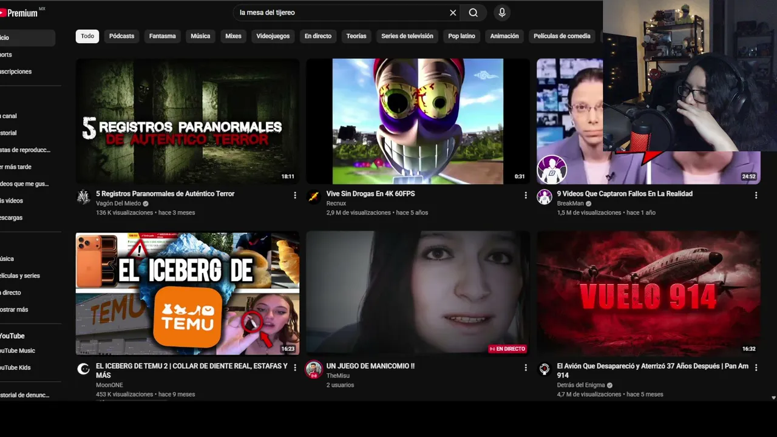Viewport: 777px width, 437px height.
Task: Open sidebar Música explore entry
Action: [27, 259]
